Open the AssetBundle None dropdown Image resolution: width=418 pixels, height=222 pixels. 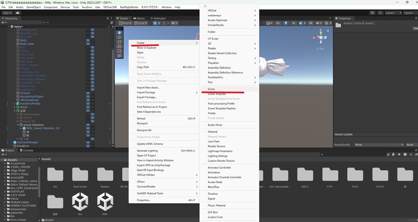(x=379, y=145)
